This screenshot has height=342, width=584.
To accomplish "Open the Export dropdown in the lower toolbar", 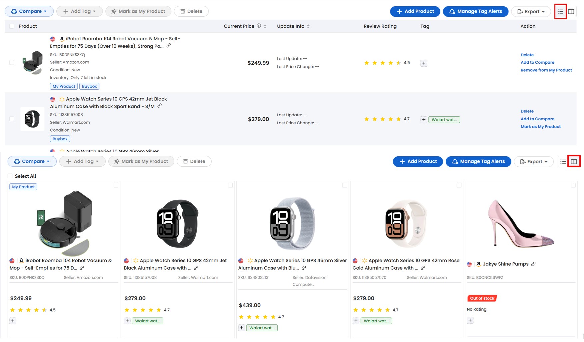I will (534, 162).
